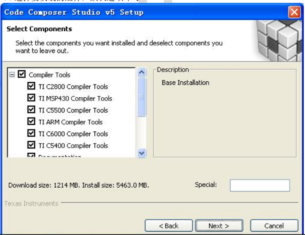This screenshot has width=305, height=235.
Task: Select the TI C6000 Compiler Tools row
Action: (73, 134)
